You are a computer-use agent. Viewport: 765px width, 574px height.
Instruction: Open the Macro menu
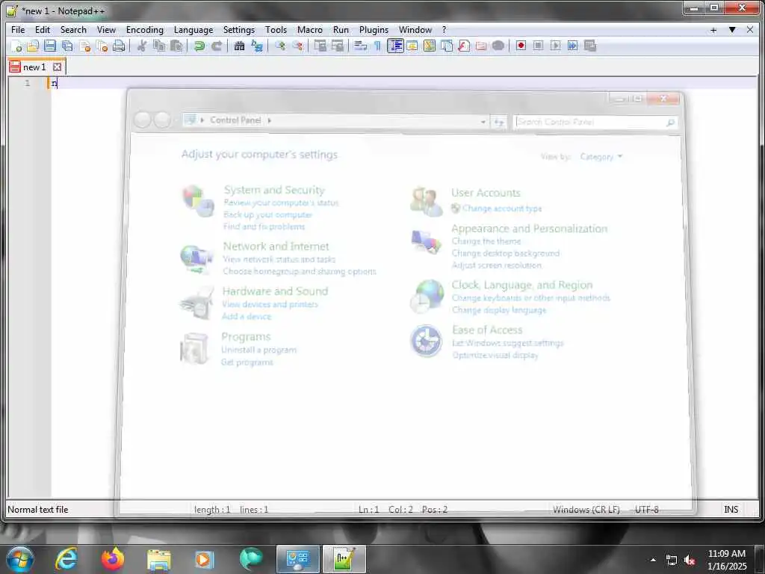coord(310,30)
